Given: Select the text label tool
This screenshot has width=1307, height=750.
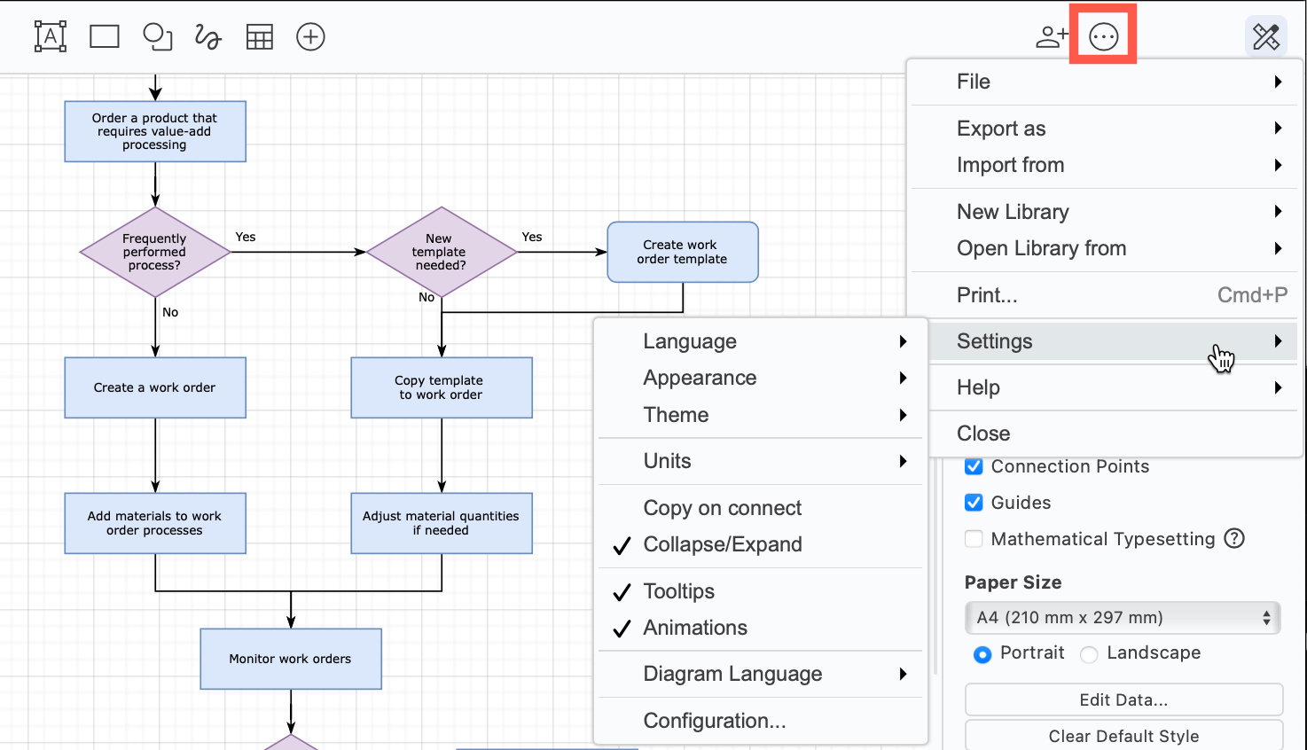Looking at the screenshot, I should [51, 36].
